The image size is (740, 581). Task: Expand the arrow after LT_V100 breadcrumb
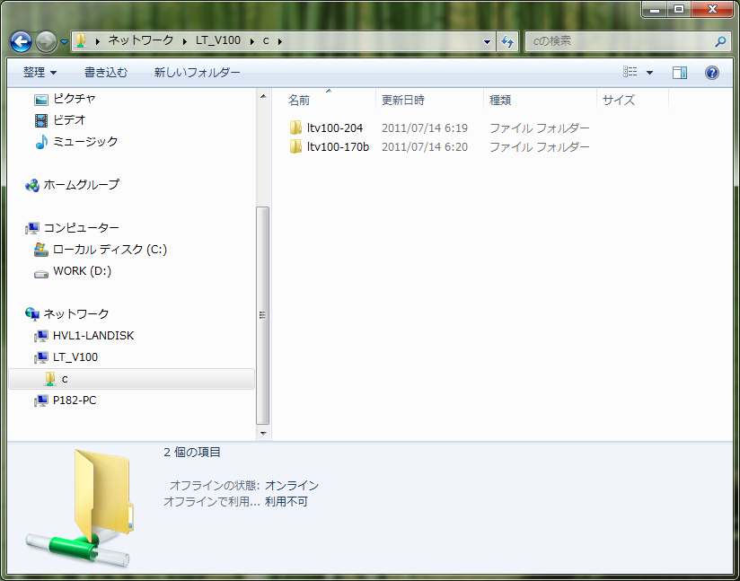click(252, 41)
